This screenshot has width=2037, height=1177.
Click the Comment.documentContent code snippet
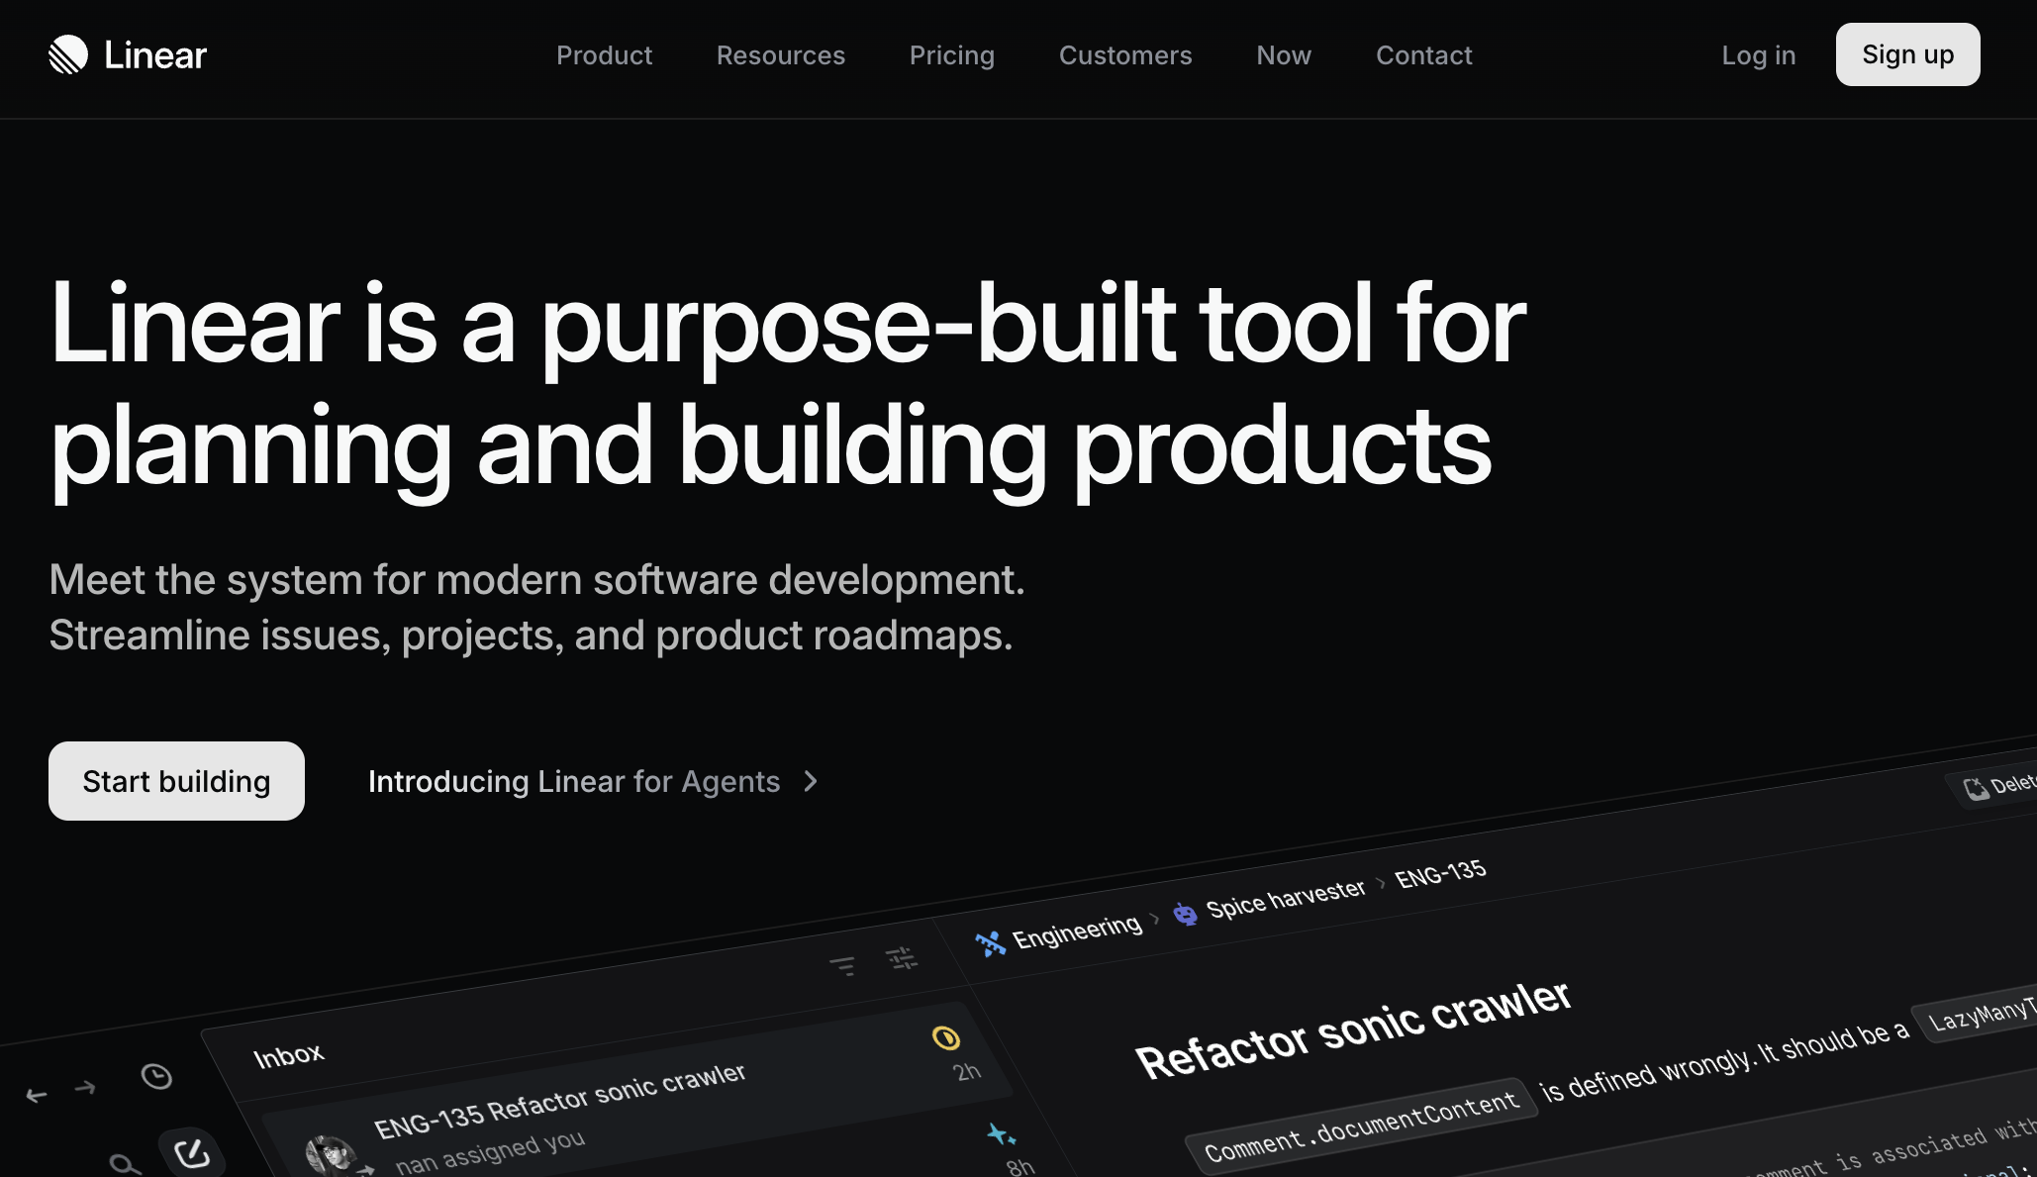(1361, 1126)
